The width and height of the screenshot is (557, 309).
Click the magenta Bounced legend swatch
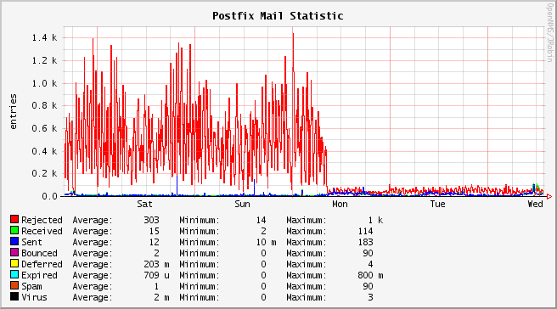point(14,252)
